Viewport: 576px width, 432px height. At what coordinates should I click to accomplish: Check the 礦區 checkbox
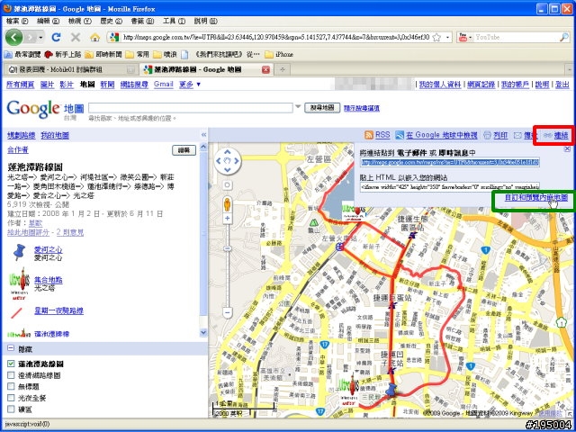coord(11,409)
